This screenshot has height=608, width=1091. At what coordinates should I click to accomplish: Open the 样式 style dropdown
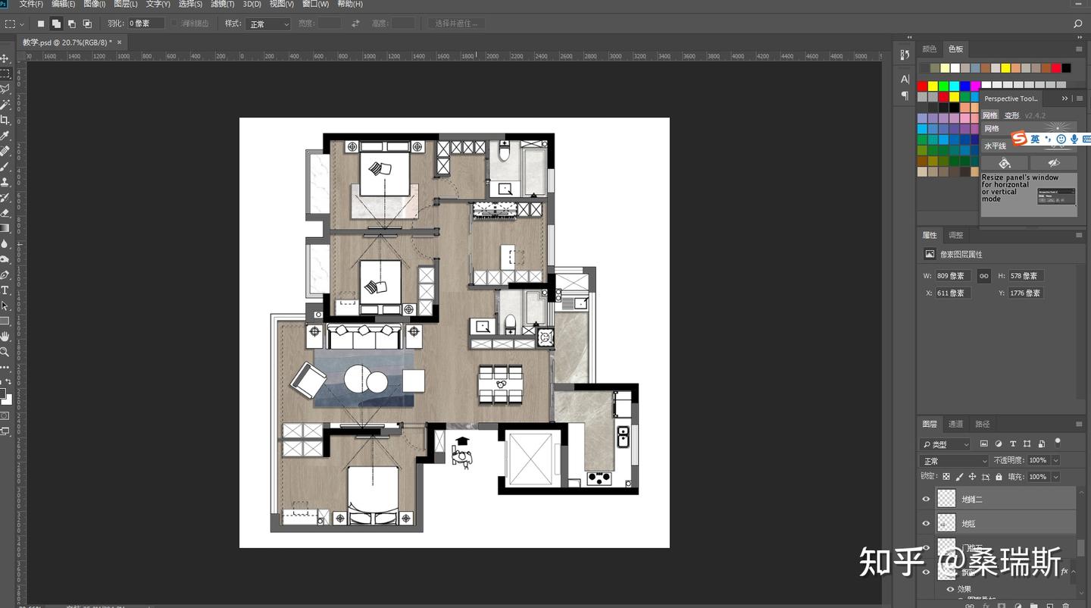[x=268, y=24]
